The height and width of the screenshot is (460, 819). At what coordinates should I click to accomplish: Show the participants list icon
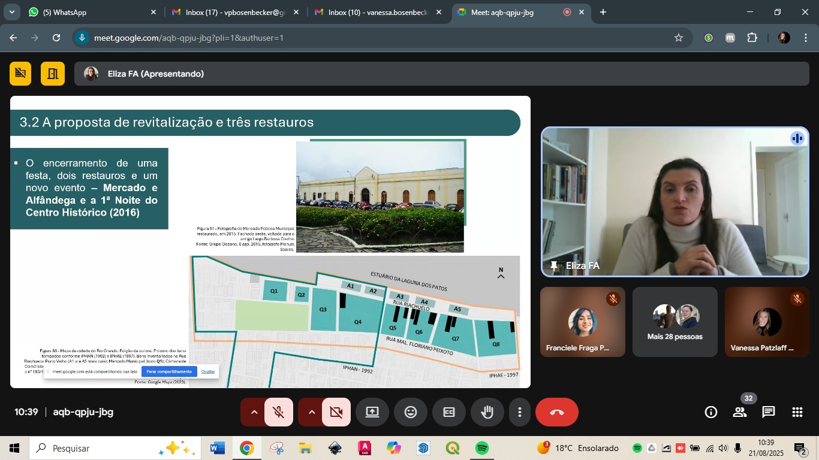point(740,412)
